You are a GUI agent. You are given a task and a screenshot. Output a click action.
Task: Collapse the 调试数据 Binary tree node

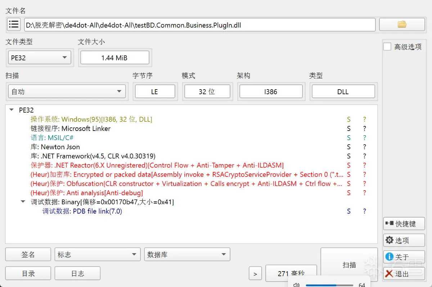click(23, 202)
